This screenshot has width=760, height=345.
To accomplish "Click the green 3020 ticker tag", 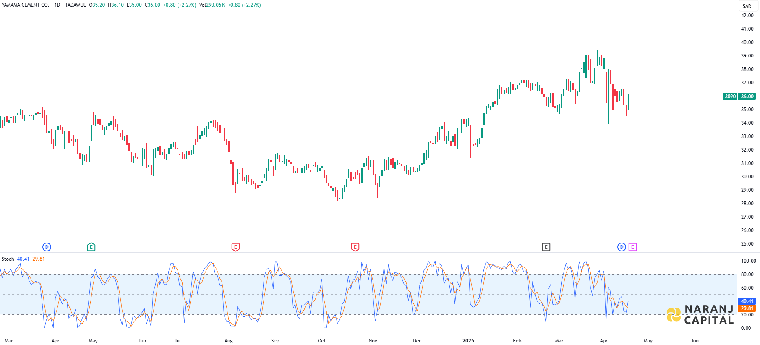I will click(x=730, y=97).
